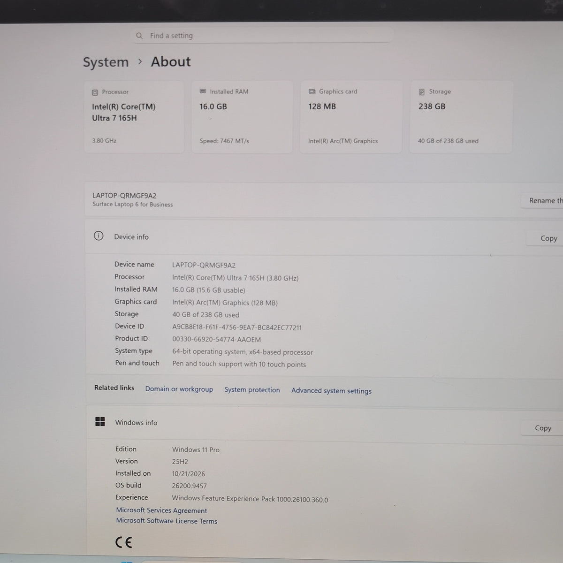
Task: Select the Device ID value A9CB8E18-F61F-4756-9EA7-BC842EC77211
Action: click(x=237, y=327)
